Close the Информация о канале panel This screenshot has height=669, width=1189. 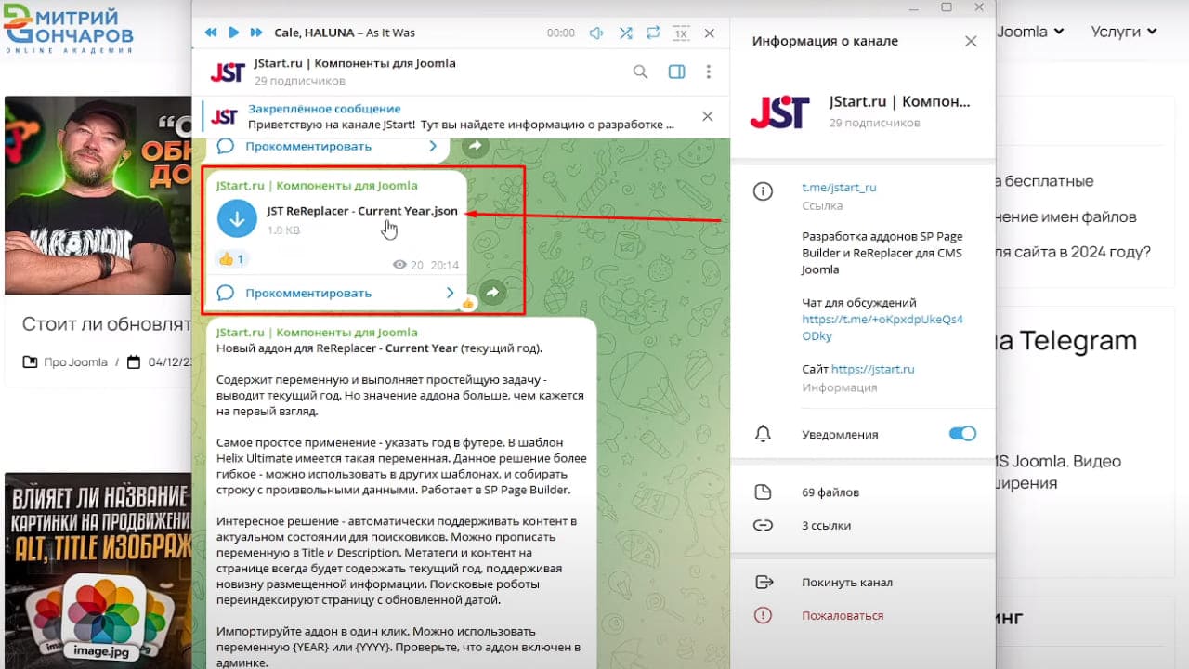[971, 41]
